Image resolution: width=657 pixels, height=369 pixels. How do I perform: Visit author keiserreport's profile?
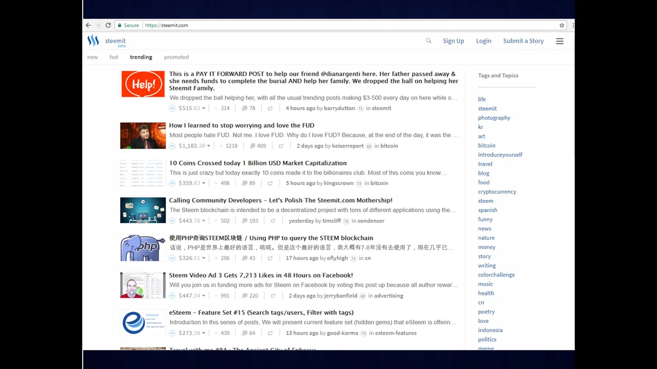[348, 146]
